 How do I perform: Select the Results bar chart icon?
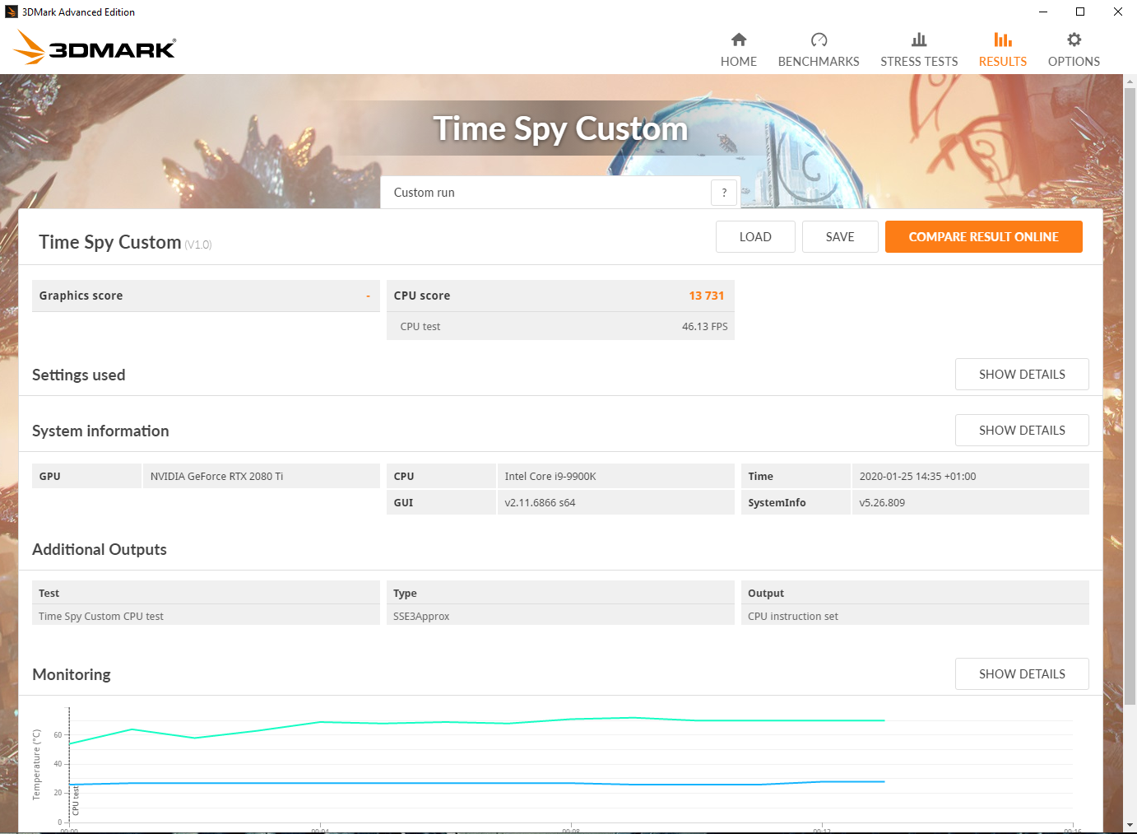[x=1003, y=40]
